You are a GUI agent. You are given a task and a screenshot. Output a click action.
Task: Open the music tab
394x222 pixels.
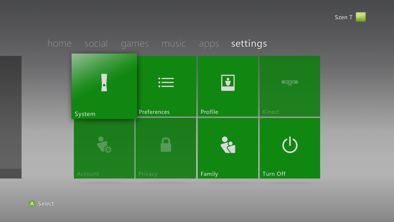[174, 43]
